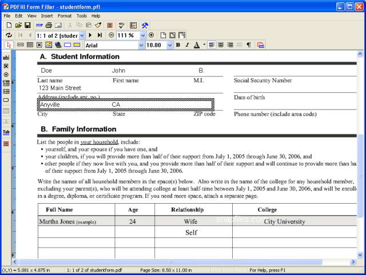Toggle center text alignment
The width and height of the screenshot is (366, 275).
(221, 45)
